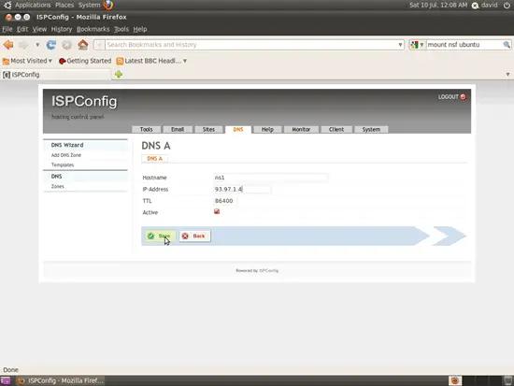Reload the page with the refresh icon
Image resolution: width=514 pixels, height=386 pixels.
coord(50,45)
